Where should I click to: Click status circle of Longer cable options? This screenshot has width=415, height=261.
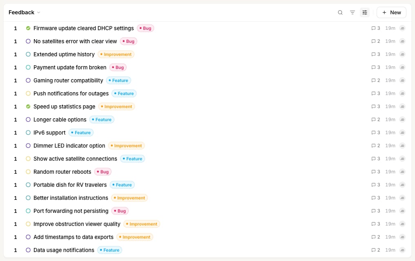[x=28, y=119]
